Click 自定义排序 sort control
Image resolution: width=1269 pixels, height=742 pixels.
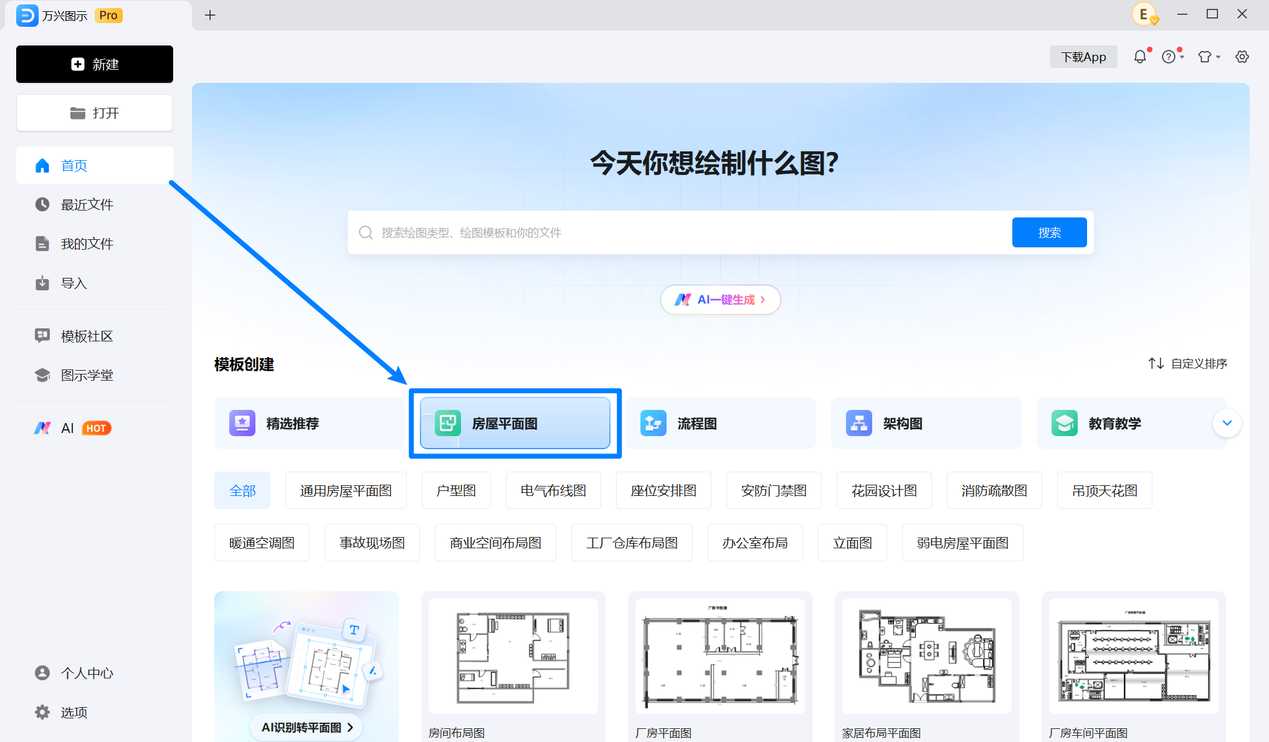(1187, 363)
